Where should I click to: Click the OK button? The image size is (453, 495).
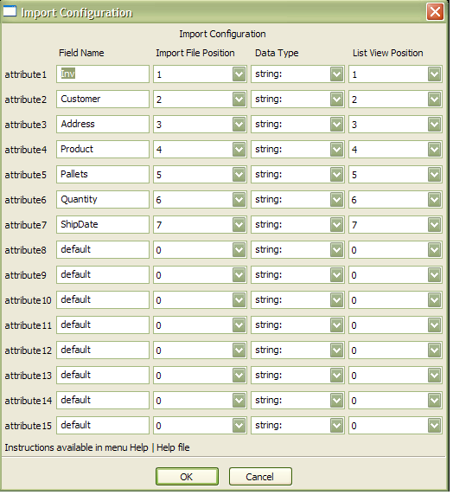click(x=187, y=476)
